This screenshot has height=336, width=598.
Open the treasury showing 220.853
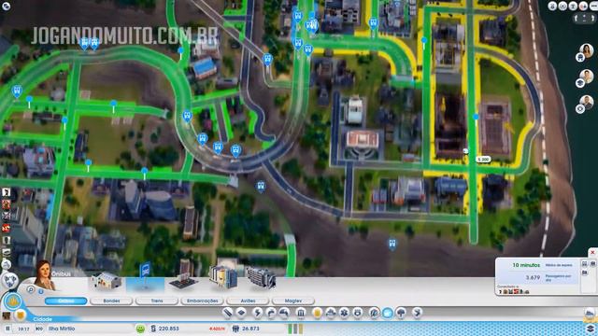(164, 329)
